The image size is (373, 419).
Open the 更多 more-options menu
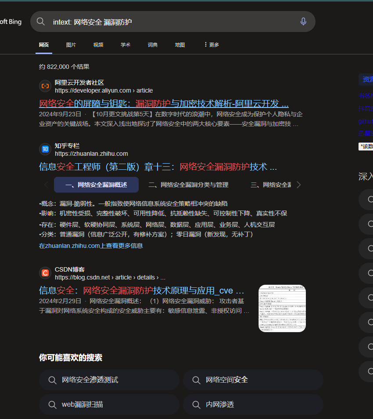point(212,45)
